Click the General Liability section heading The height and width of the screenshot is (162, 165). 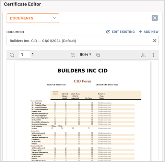pos(36,101)
